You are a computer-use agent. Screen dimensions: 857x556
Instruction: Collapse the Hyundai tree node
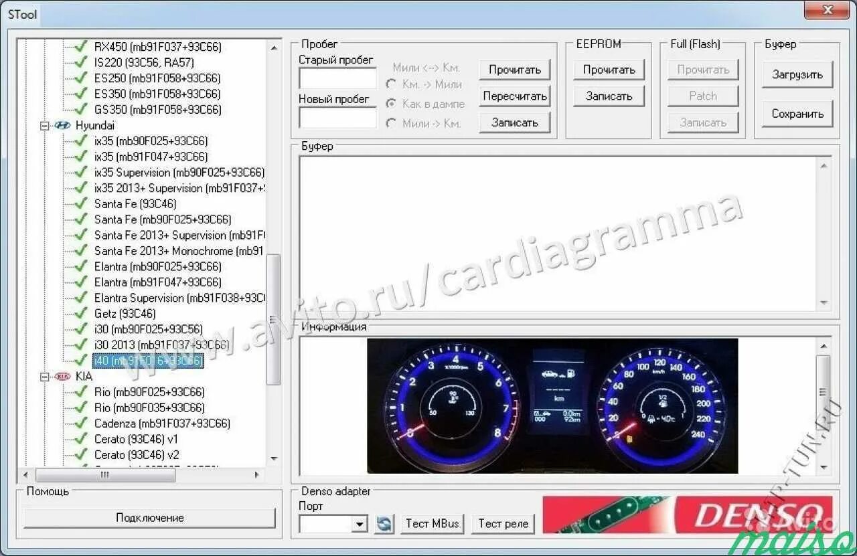45,125
